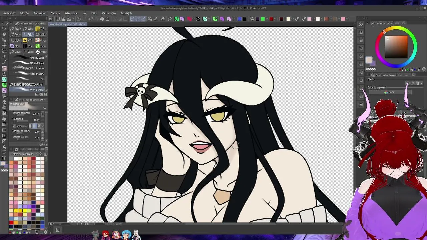Click Opacidad stepper arrows
The height and width of the screenshot is (240, 427).
click(39, 120)
